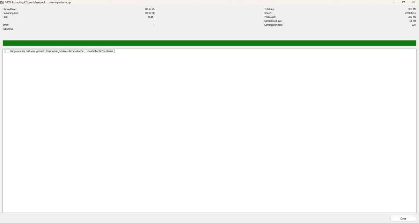Close the window using the title bar X
The image size is (419, 223).
413,2
